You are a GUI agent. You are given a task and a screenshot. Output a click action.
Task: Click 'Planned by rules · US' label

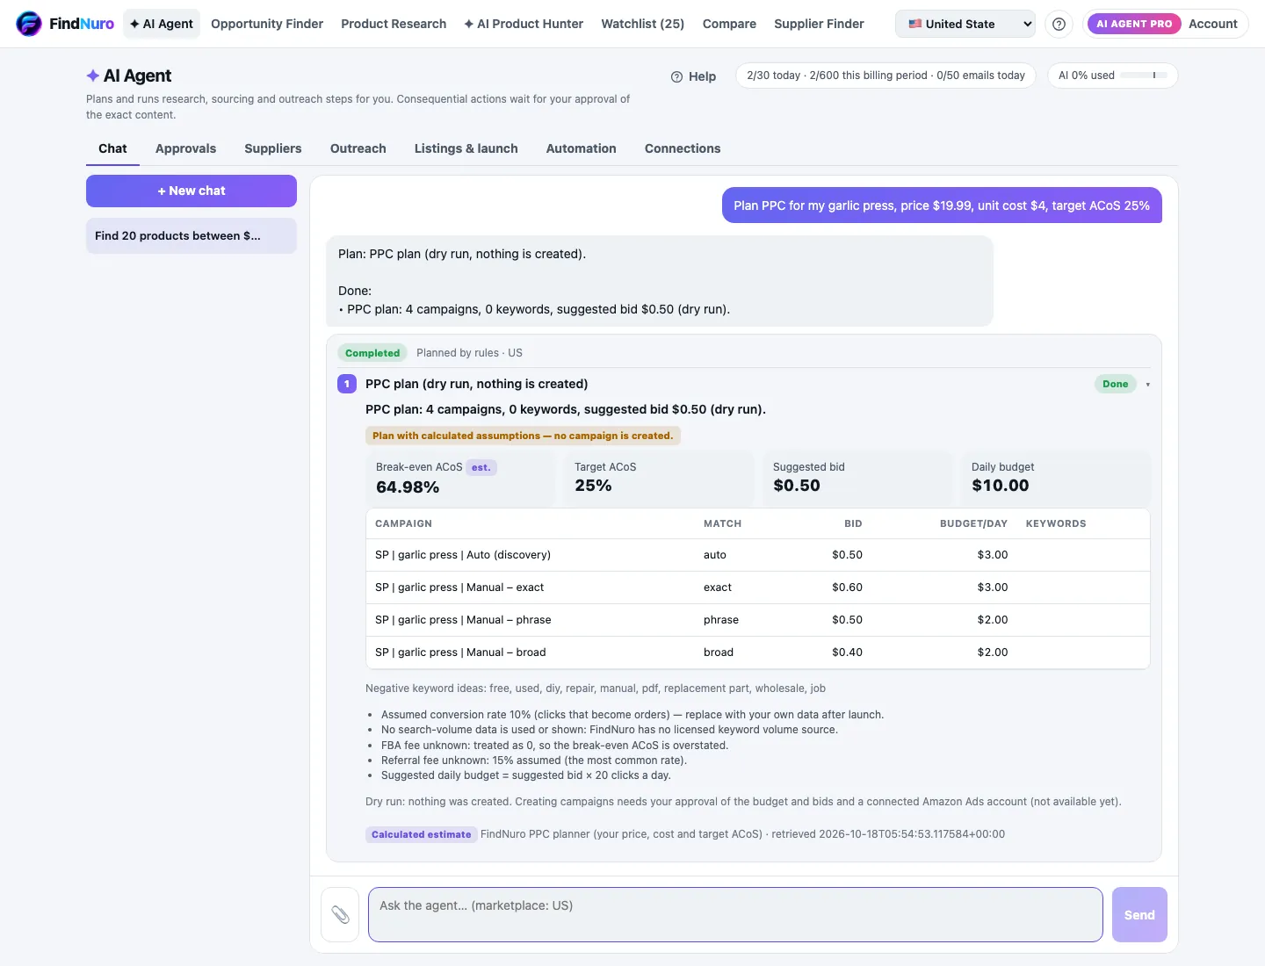[469, 353]
